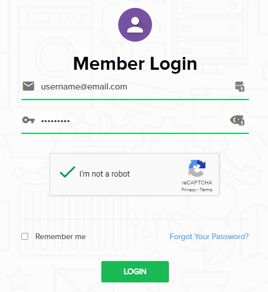Toggle the Remember me checkbox
The image size is (268, 292).
point(25,236)
